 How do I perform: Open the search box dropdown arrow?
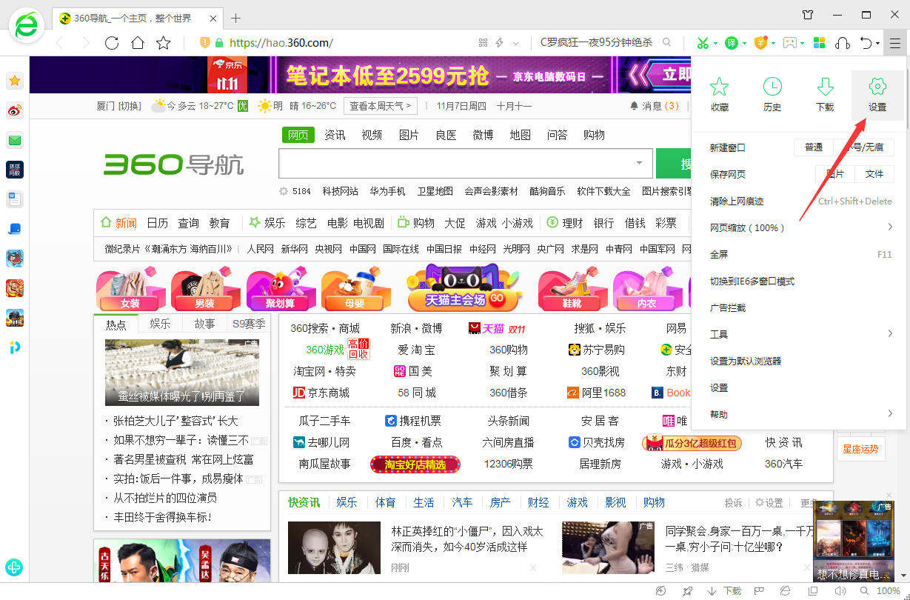point(638,163)
